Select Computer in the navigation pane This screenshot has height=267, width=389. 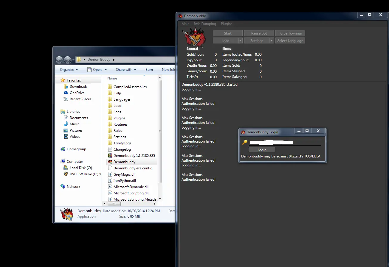click(x=75, y=162)
